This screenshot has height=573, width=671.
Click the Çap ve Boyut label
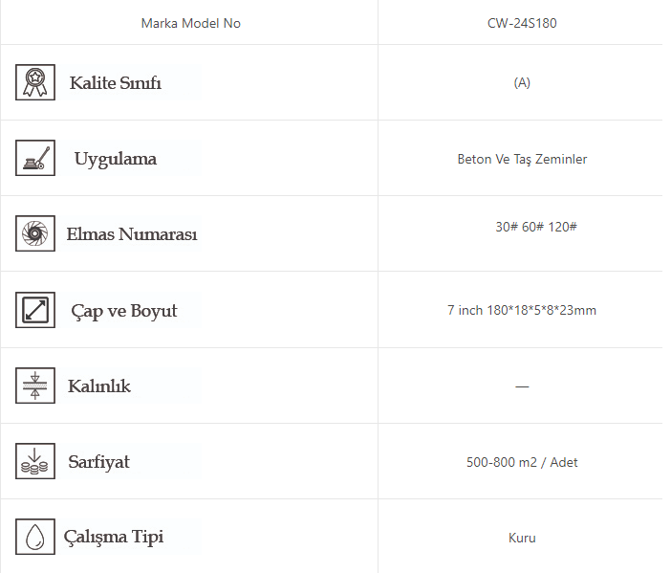pyautogui.click(x=123, y=311)
